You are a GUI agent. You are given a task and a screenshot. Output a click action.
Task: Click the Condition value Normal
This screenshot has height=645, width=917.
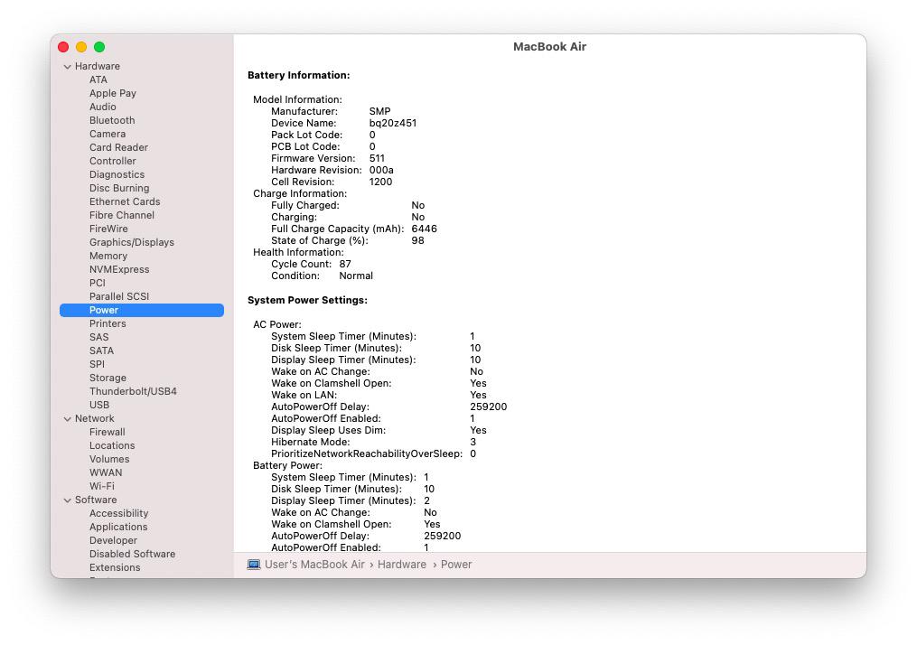click(356, 276)
